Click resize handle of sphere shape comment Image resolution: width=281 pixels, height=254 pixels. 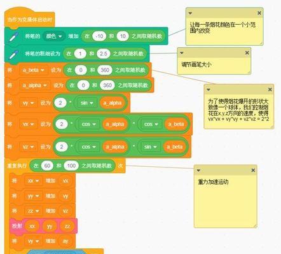pyautogui.click(x=271, y=127)
